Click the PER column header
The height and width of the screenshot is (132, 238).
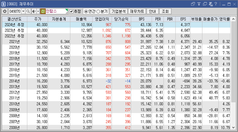pos(158,19)
